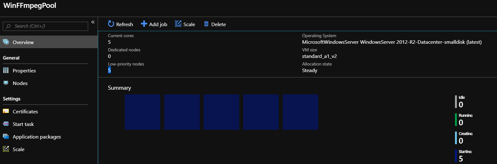497x164 pixels.
Task: Click the first starting node tile in Summary
Action: tap(142, 112)
